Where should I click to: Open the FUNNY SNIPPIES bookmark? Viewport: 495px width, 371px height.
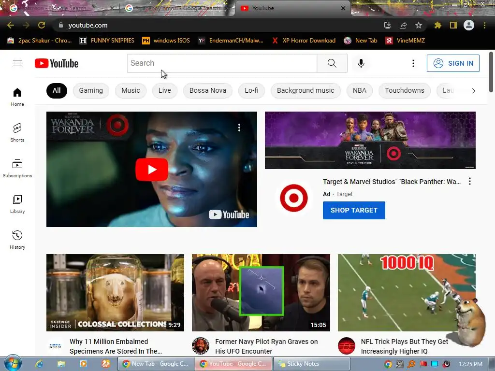(107, 41)
